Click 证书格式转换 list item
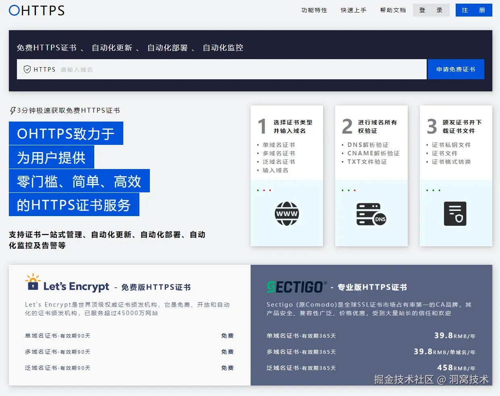Screen dimensions: 500x396 click(451, 162)
